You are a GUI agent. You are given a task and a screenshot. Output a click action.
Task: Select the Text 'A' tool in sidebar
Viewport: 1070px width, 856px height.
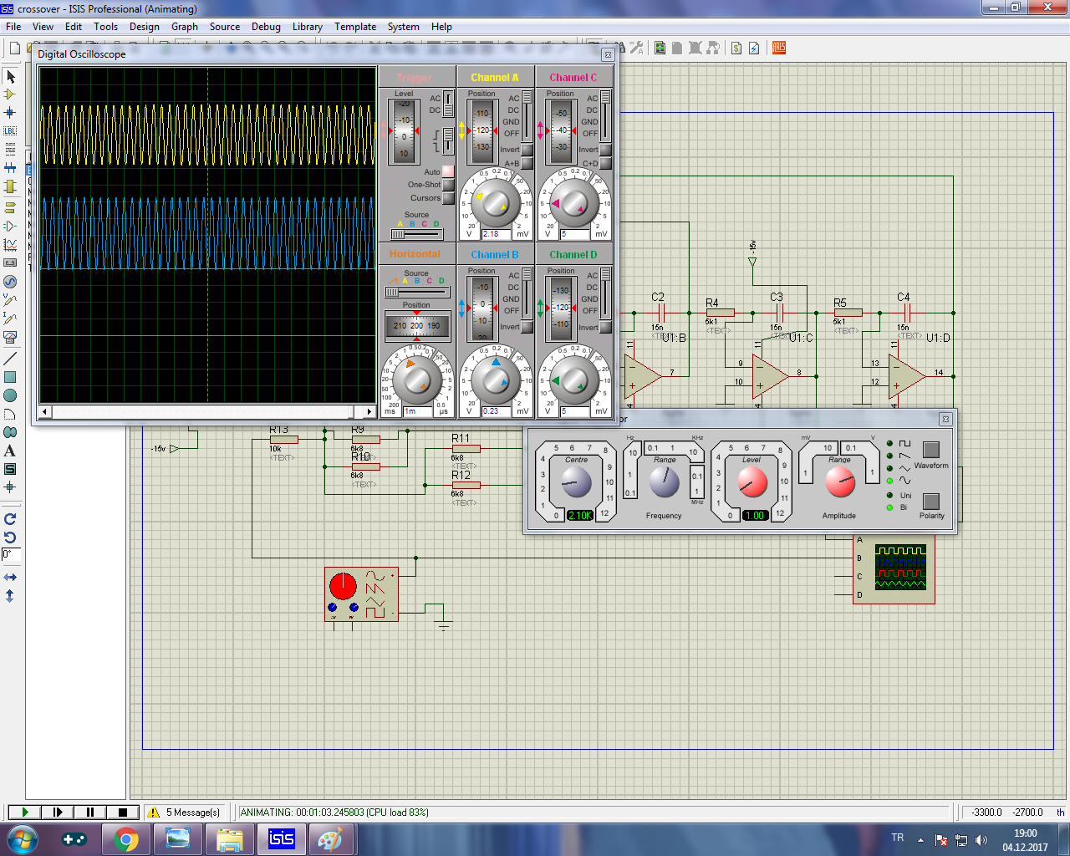10,451
